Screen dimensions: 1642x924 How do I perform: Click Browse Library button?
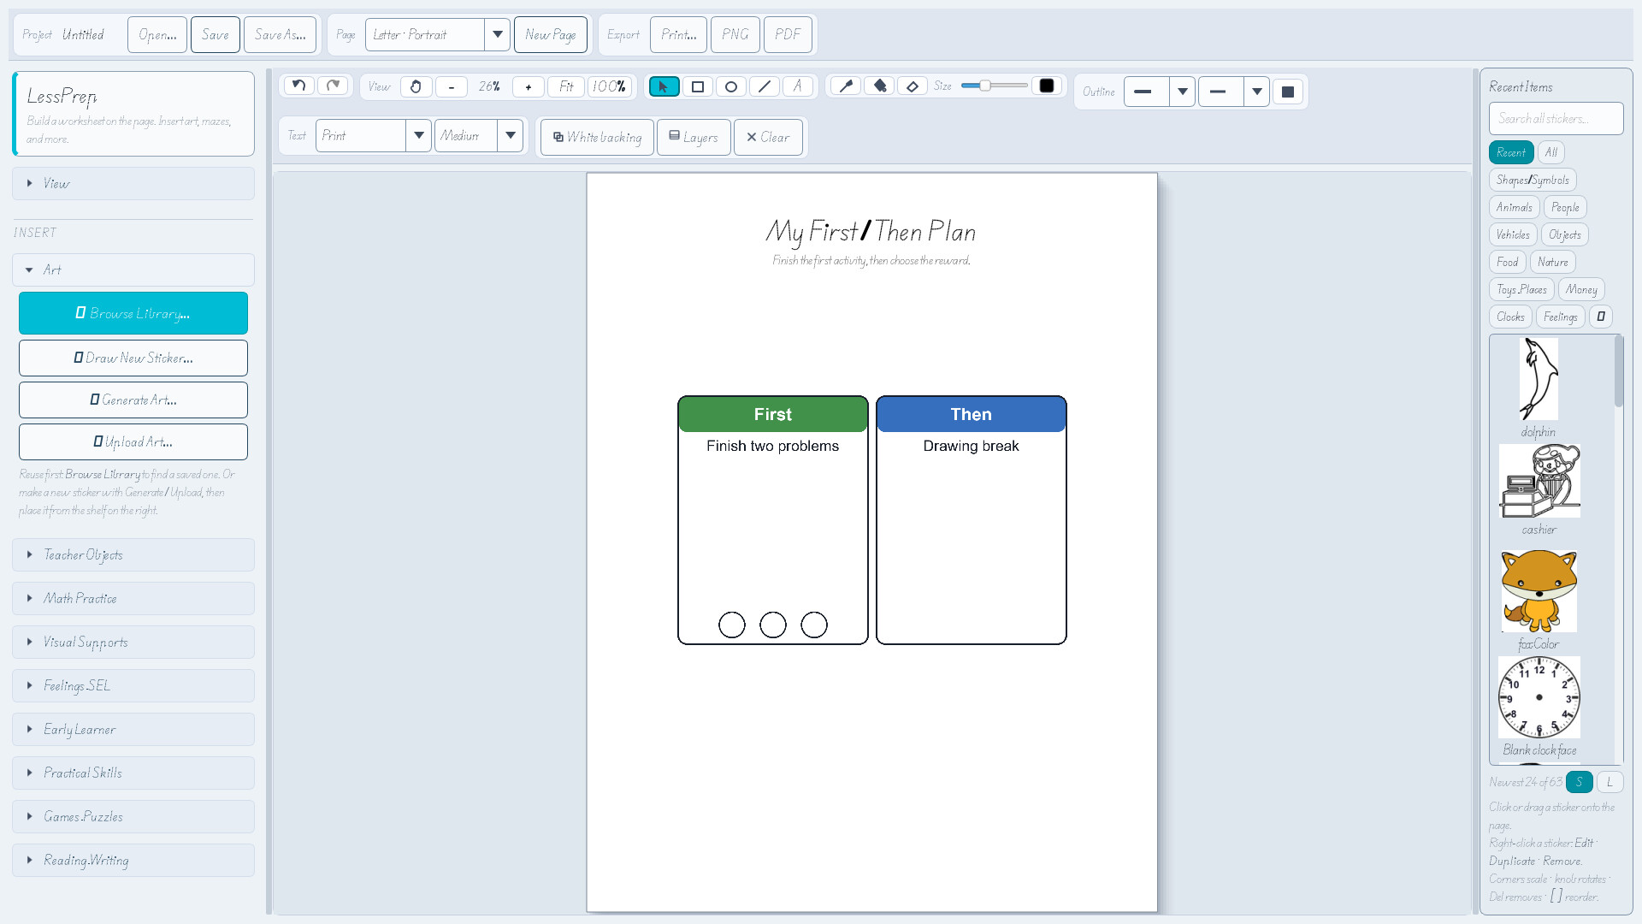[x=133, y=313]
